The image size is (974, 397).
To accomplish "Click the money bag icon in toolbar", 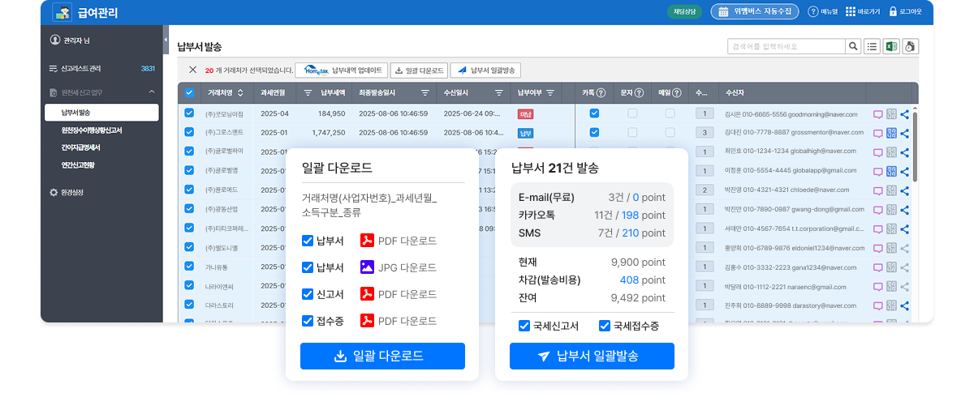I will tap(910, 46).
